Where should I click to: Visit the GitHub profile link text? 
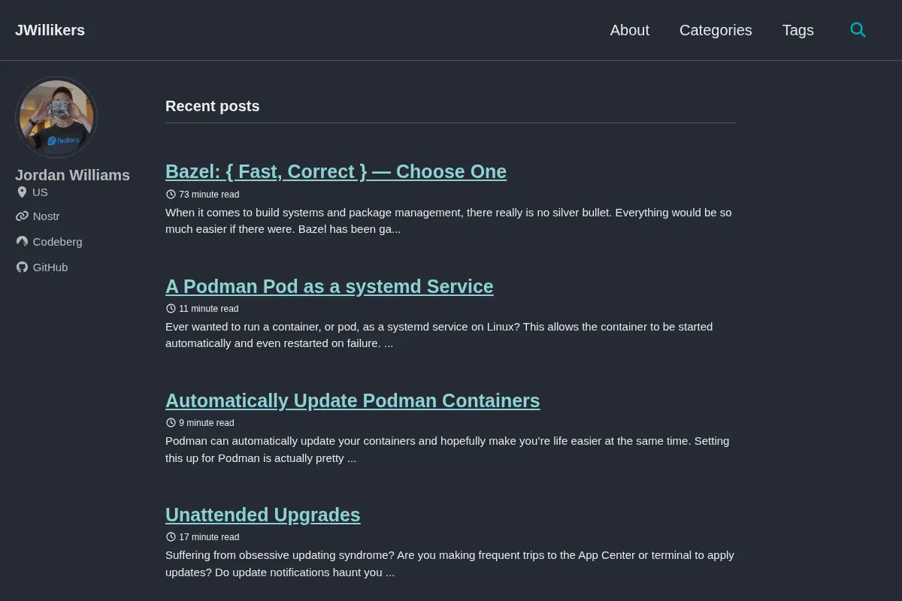[x=50, y=267]
